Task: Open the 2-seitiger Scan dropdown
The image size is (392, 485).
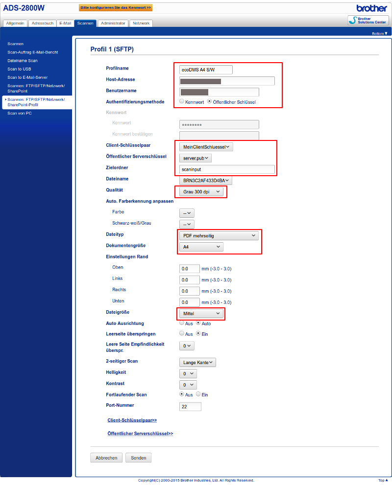Action: point(197,363)
